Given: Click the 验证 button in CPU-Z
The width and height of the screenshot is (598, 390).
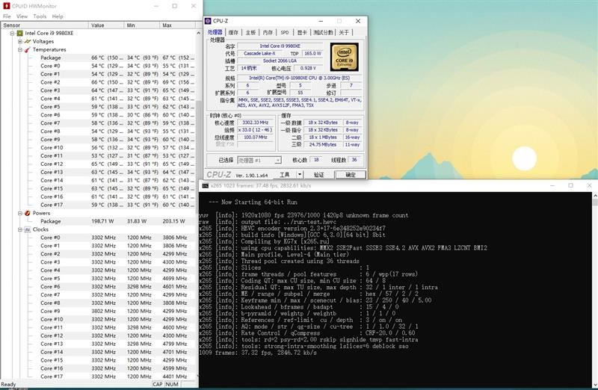Looking at the screenshot, I should [319, 175].
